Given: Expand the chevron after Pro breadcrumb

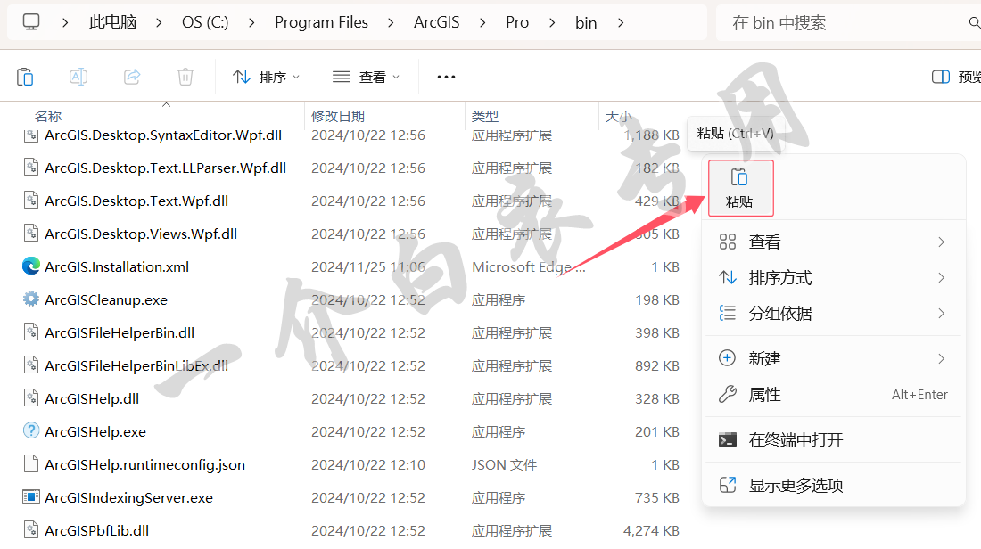Looking at the screenshot, I should pyautogui.click(x=552, y=22).
